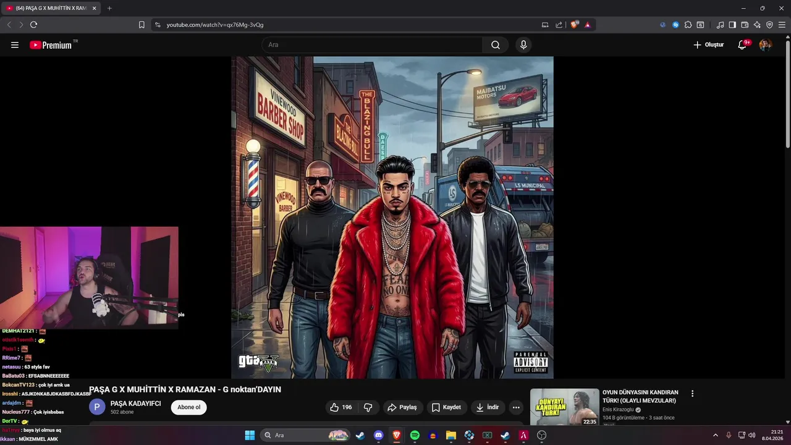Save the video with Kaydet
The width and height of the screenshot is (791, 445).
point(446,407)
